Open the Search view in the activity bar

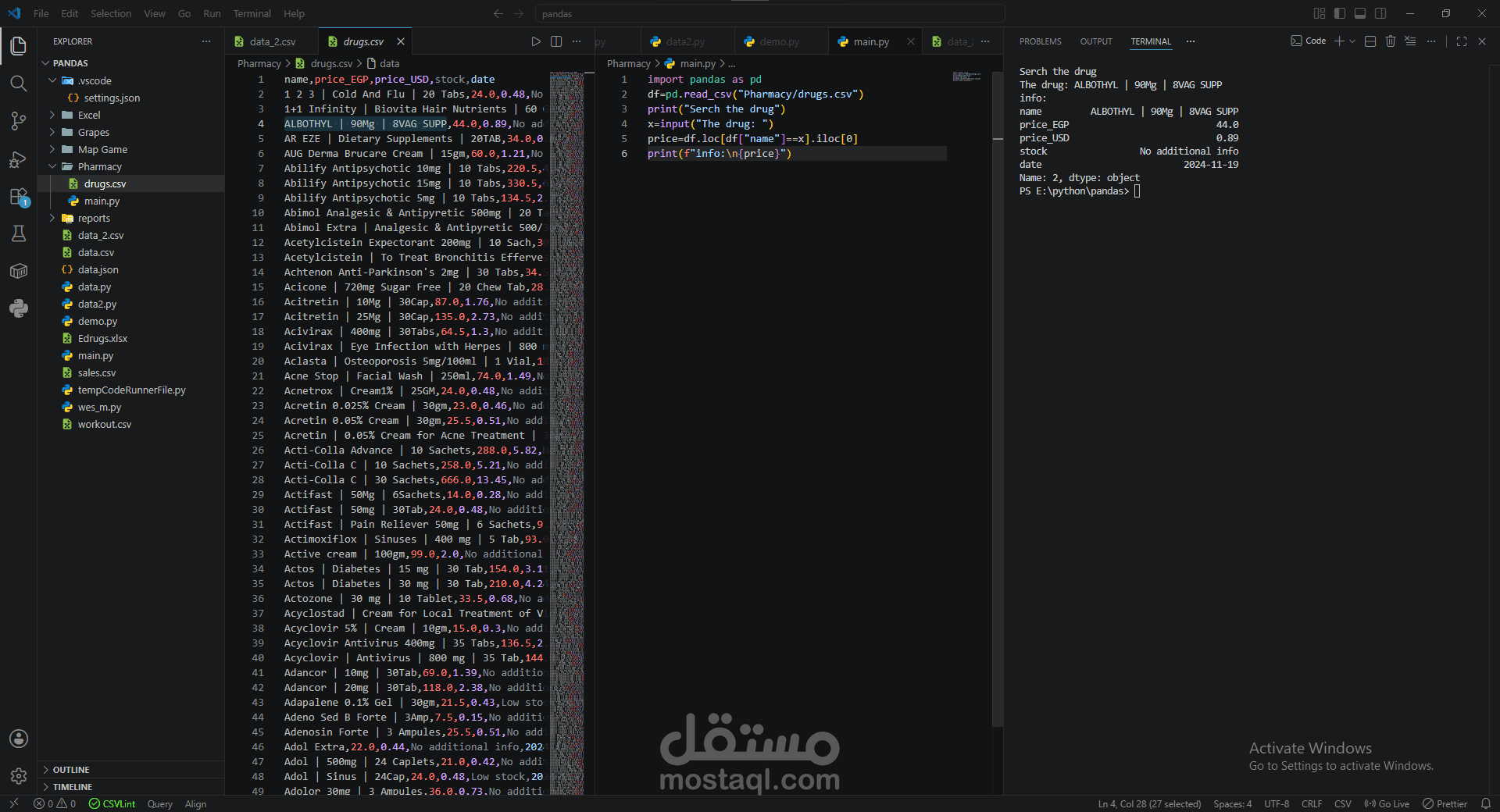(19, 84)
